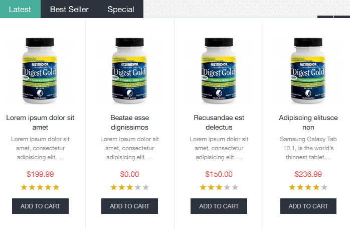Viewport: 350px width, 230px height.
Task: Click the Adipiscing elitusce non product image
Action: [x=308, y=70]
